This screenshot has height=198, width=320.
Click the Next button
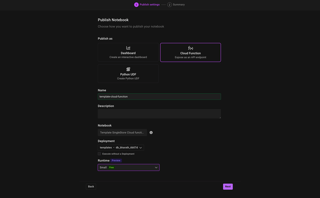227,186
